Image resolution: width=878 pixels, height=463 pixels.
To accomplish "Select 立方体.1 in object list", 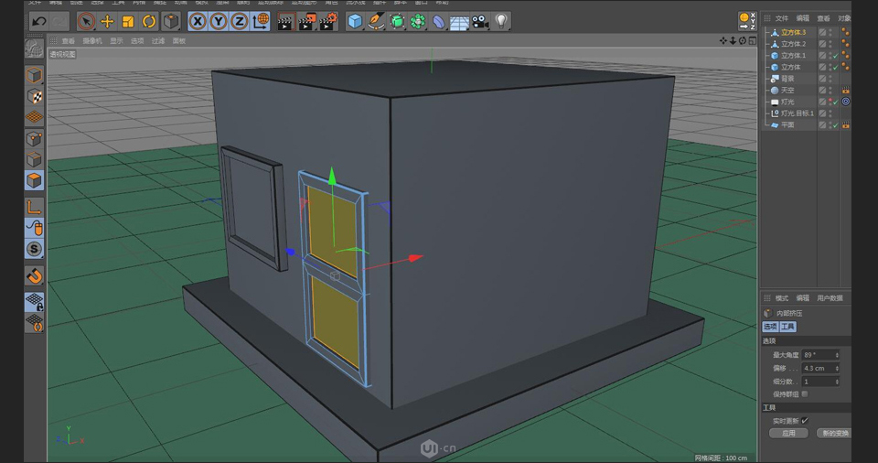I will tap(794, 56).
